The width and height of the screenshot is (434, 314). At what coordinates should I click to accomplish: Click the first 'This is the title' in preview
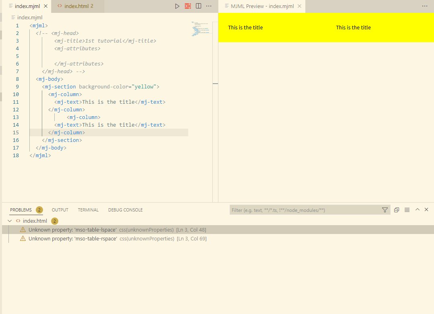pos(245,27)
